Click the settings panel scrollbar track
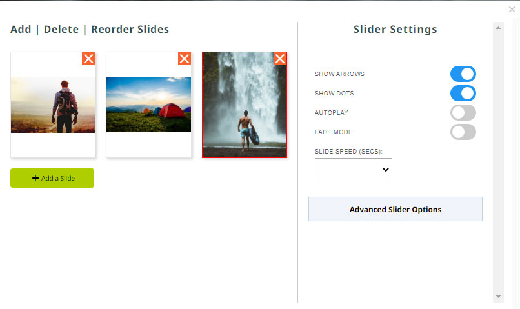The height and width of the screenshot is (309, 520). pyautogui.click(x=498, y=163)
